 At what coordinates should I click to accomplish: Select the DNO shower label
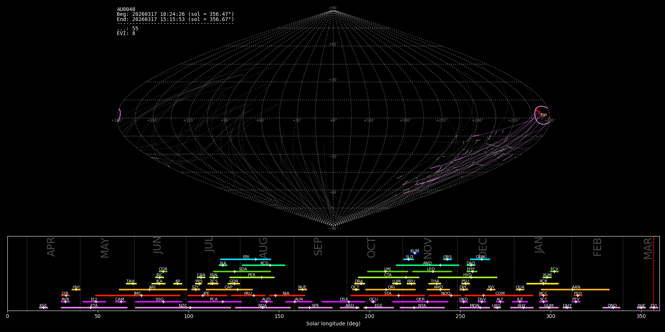tap(612, 306)
